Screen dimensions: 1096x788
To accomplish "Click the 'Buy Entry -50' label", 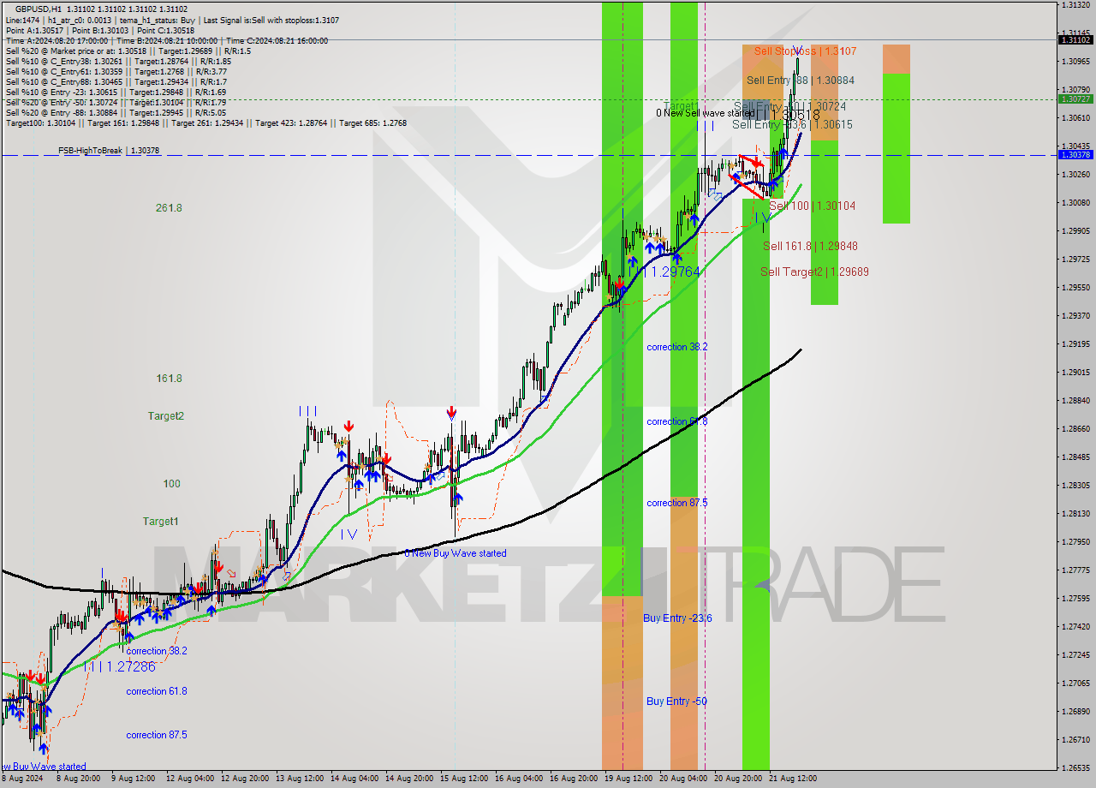I will pyautogui.click(x=676, y=701).
